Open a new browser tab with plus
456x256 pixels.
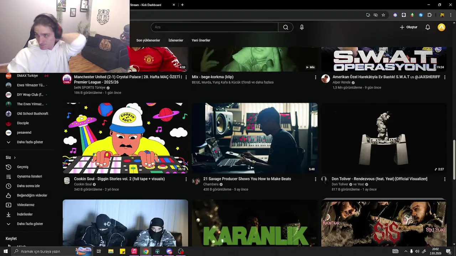(x=182, y=5)
